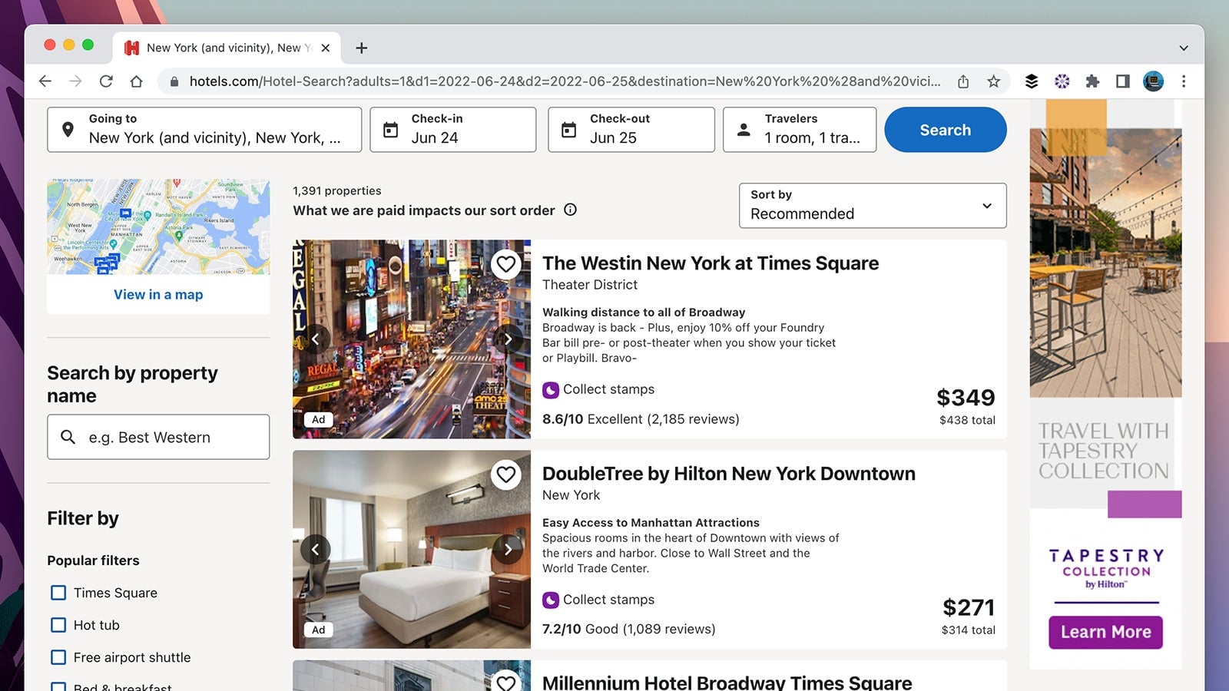Show next photo of the Westin hotel

click(x=508, y=339)
